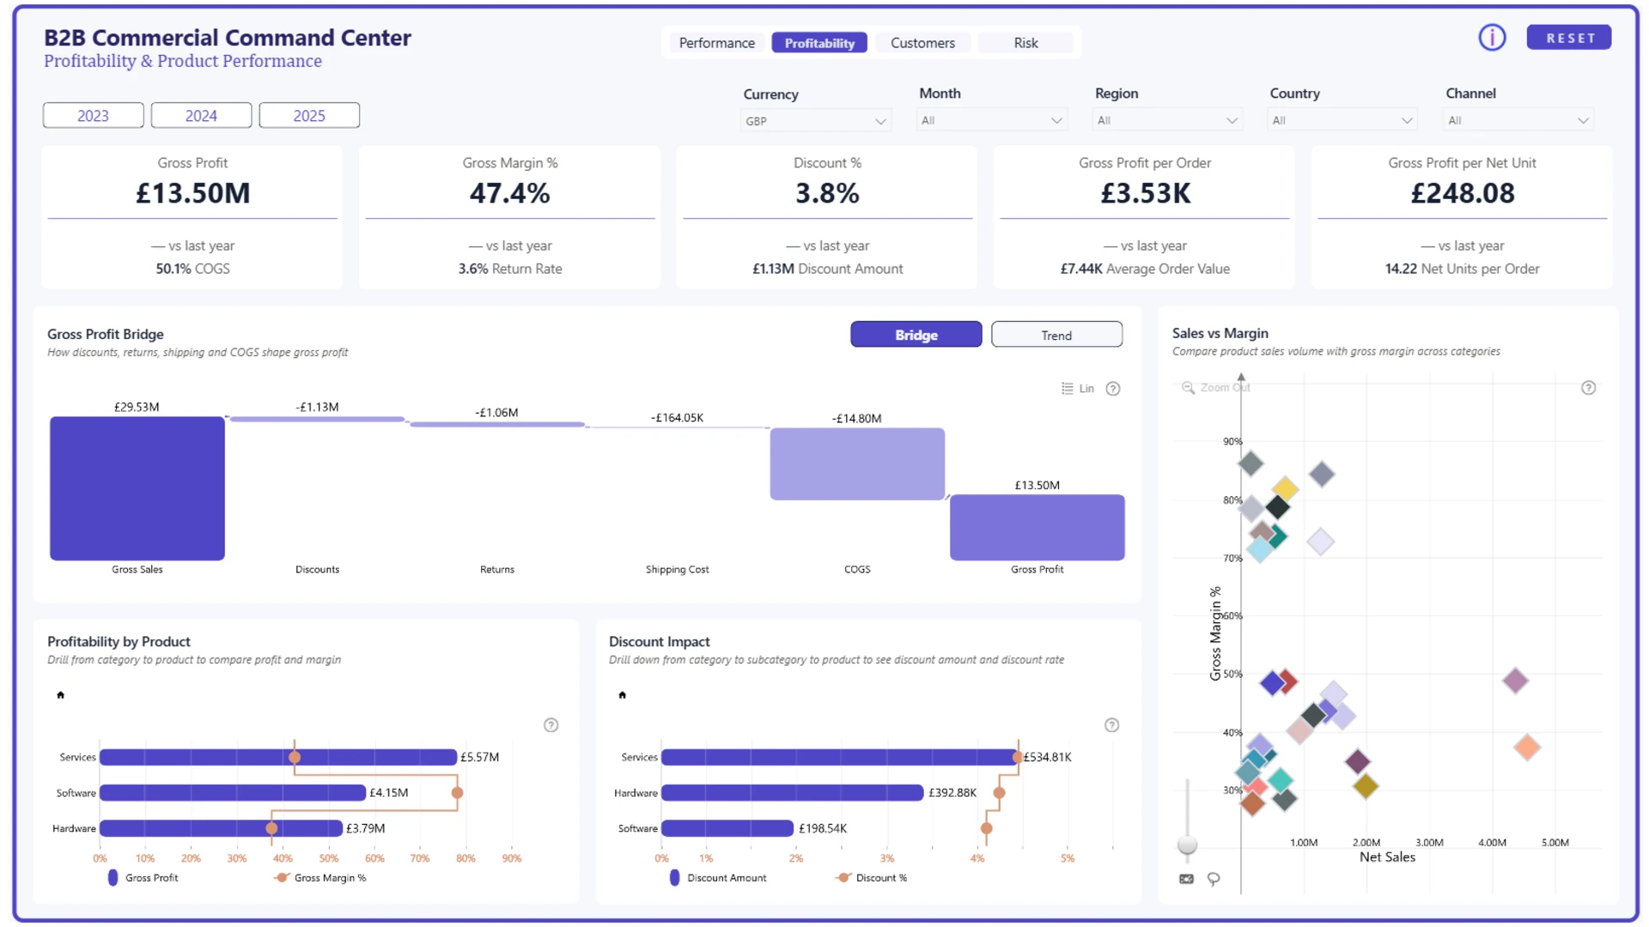Click the rectangle select icon below scatter chart
The image size is (1649, 927).
[1186, 879]
